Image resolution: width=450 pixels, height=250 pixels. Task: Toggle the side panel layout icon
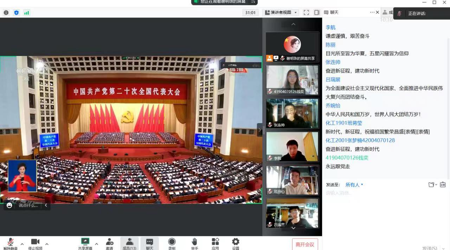[317, 12]
